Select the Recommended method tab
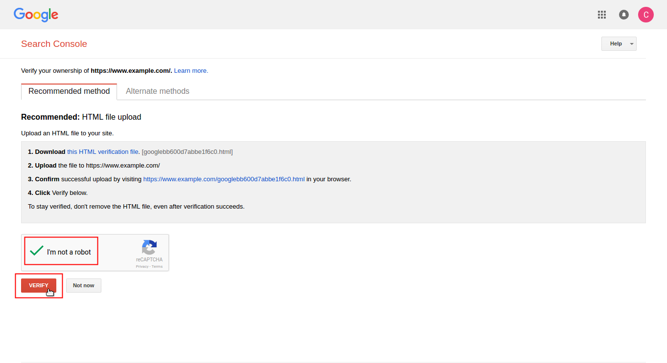 69,91
